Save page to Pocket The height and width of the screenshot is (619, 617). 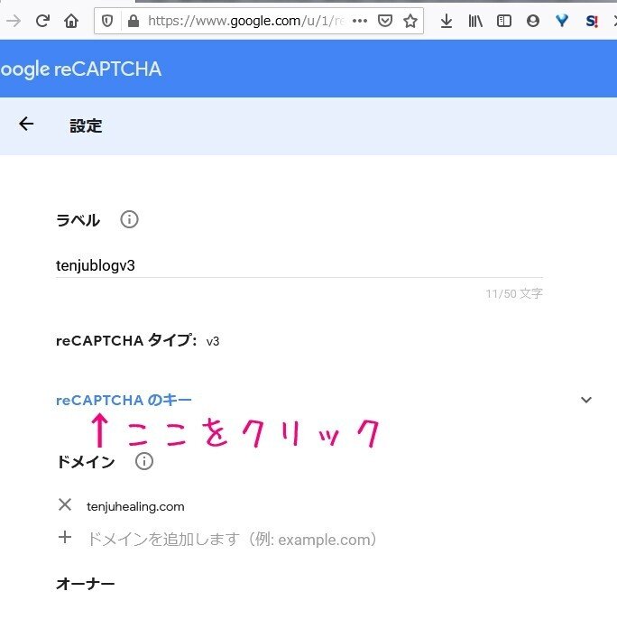coord(385,21)
